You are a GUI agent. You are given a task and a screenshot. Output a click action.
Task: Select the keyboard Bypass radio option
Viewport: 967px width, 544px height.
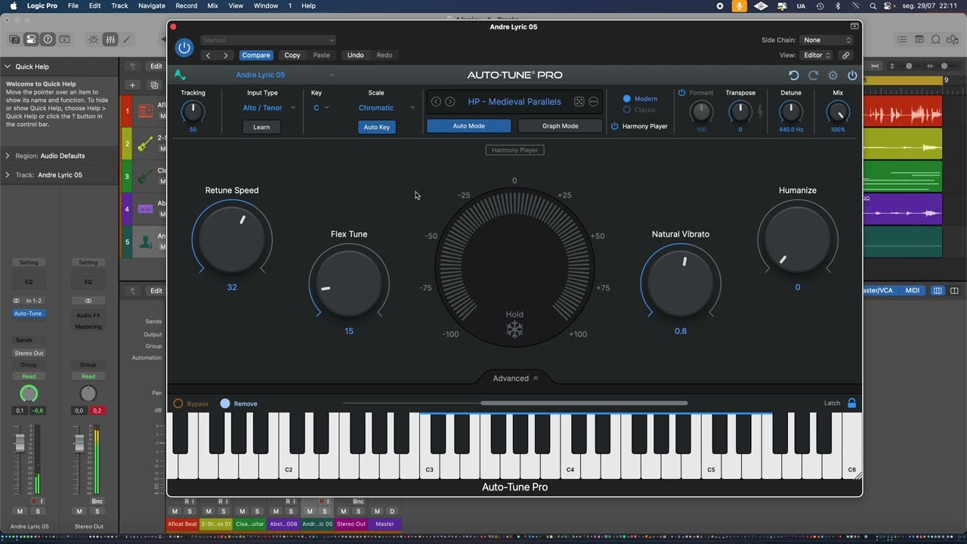point(178,403)
